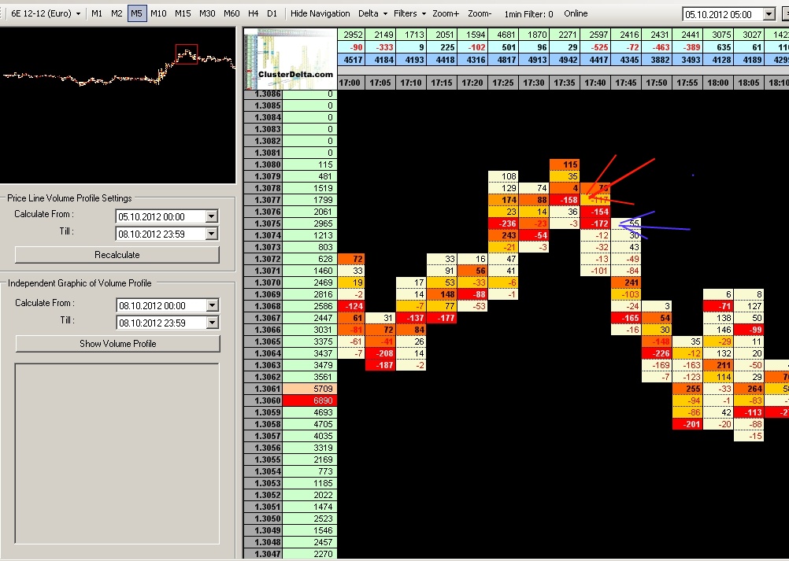
Task: Click the -236 cluster cell
Action: pos(503,223)
